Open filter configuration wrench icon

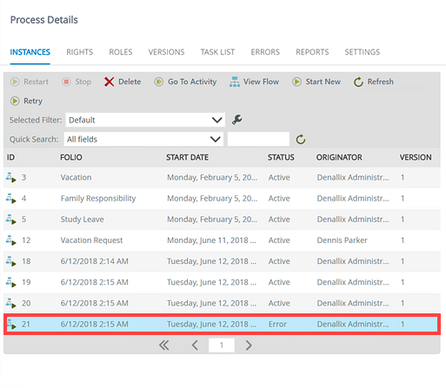(237, 120)
